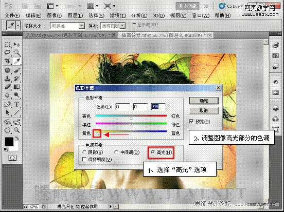Screen dimensions: 284x212
Task: Select the Zoom tool
Action: (x=17, y=130)
